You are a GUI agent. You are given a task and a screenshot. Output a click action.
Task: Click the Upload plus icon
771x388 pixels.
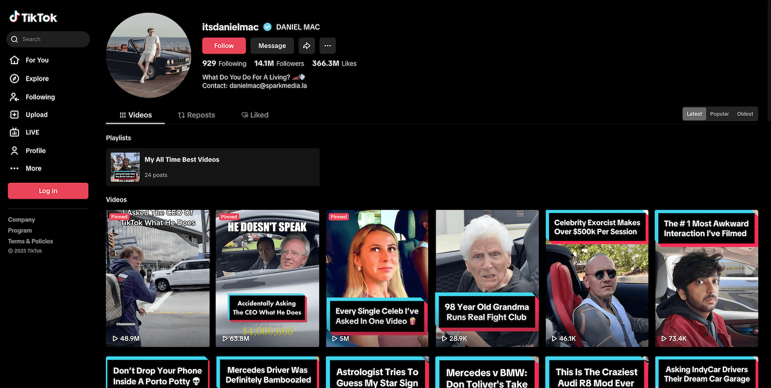coord(15,115)
